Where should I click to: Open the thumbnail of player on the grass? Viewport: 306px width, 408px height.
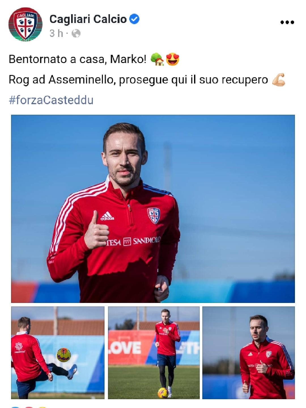click(154, 353)
